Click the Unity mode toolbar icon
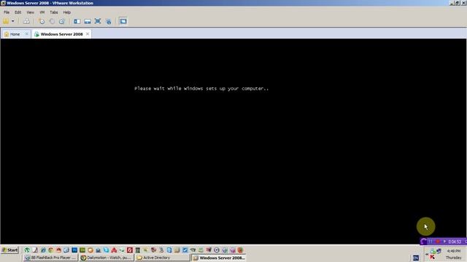The height and width of the screenshot is (262, 467). click(x=109, y=21)
